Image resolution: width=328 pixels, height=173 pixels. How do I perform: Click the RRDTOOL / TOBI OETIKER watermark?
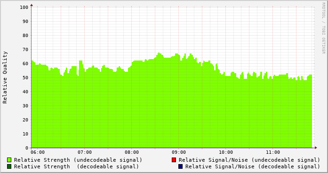323,28
